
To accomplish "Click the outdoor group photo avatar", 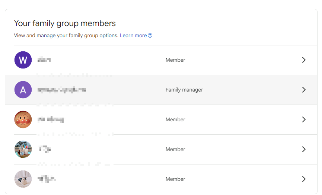I will (x=23, y=149).
